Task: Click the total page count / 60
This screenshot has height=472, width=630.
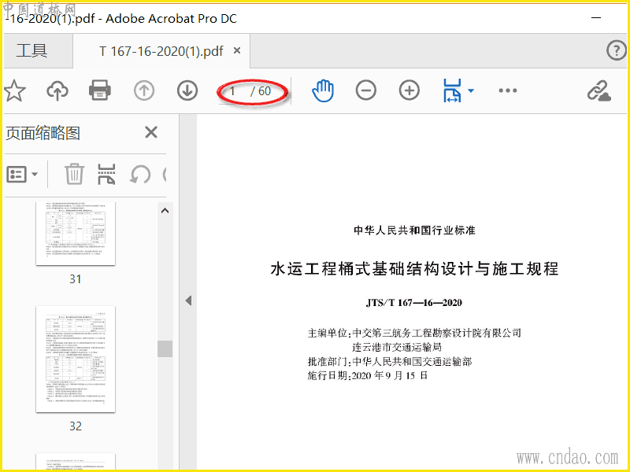Action: point(261,91)
